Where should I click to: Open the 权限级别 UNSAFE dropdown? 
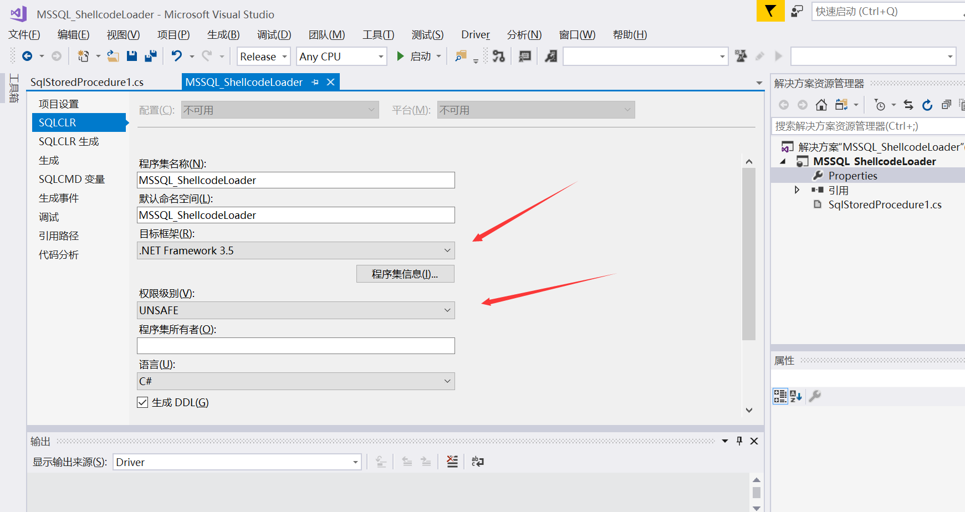pos(296,310)
